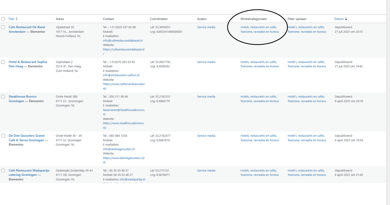
Task: Sort by Datum column header
Action: [x=339, y=19]
